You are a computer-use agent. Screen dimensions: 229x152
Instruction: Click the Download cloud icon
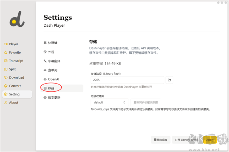click(x=6, y=78)
